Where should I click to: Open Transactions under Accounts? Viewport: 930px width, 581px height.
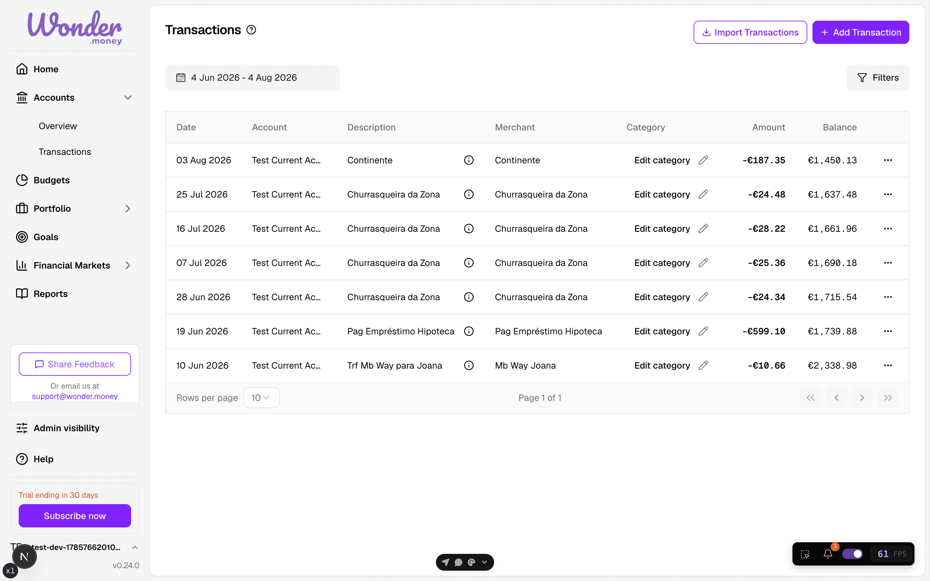point(65,152)
